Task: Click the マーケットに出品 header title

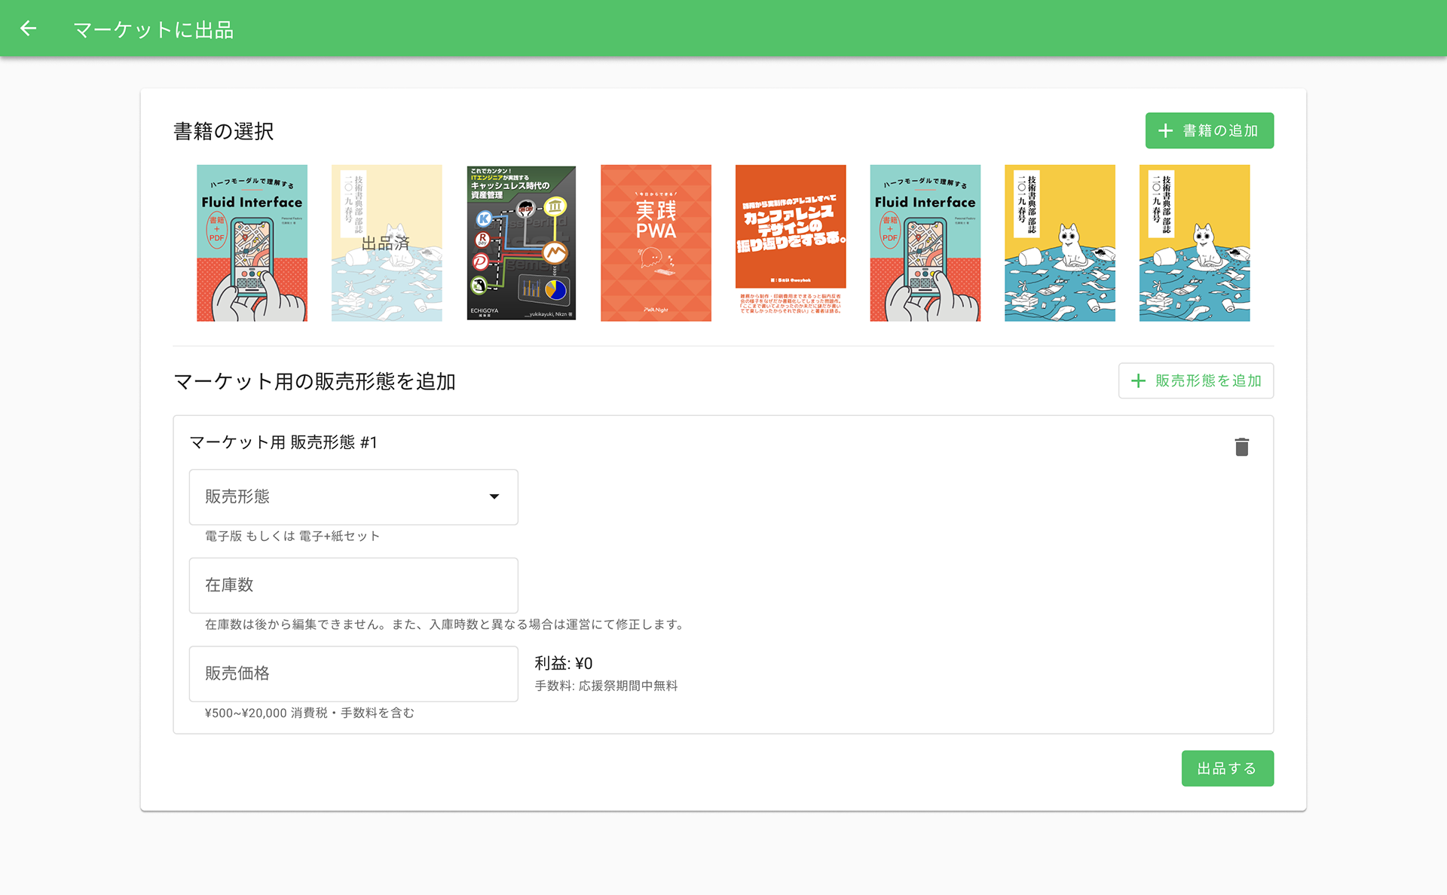Action: click(x=153, y=30)
